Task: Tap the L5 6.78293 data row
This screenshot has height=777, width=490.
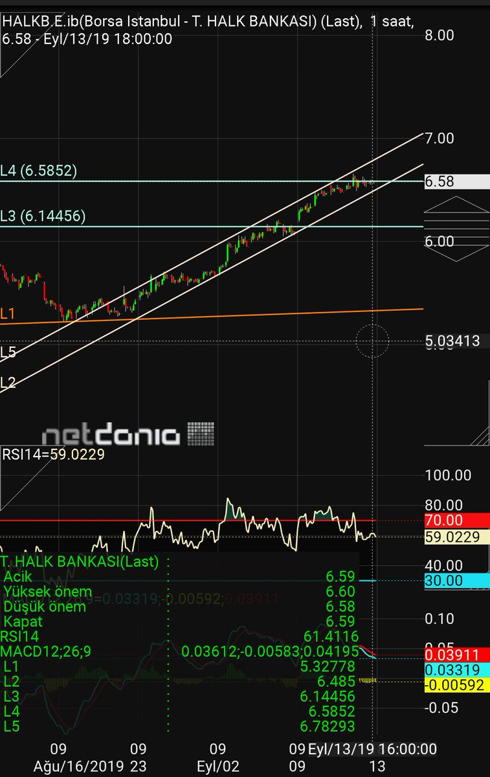Action: [x=179, y=726]
